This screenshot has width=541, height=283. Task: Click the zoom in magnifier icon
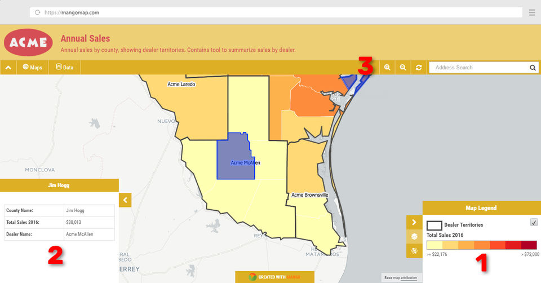(387, 68)
